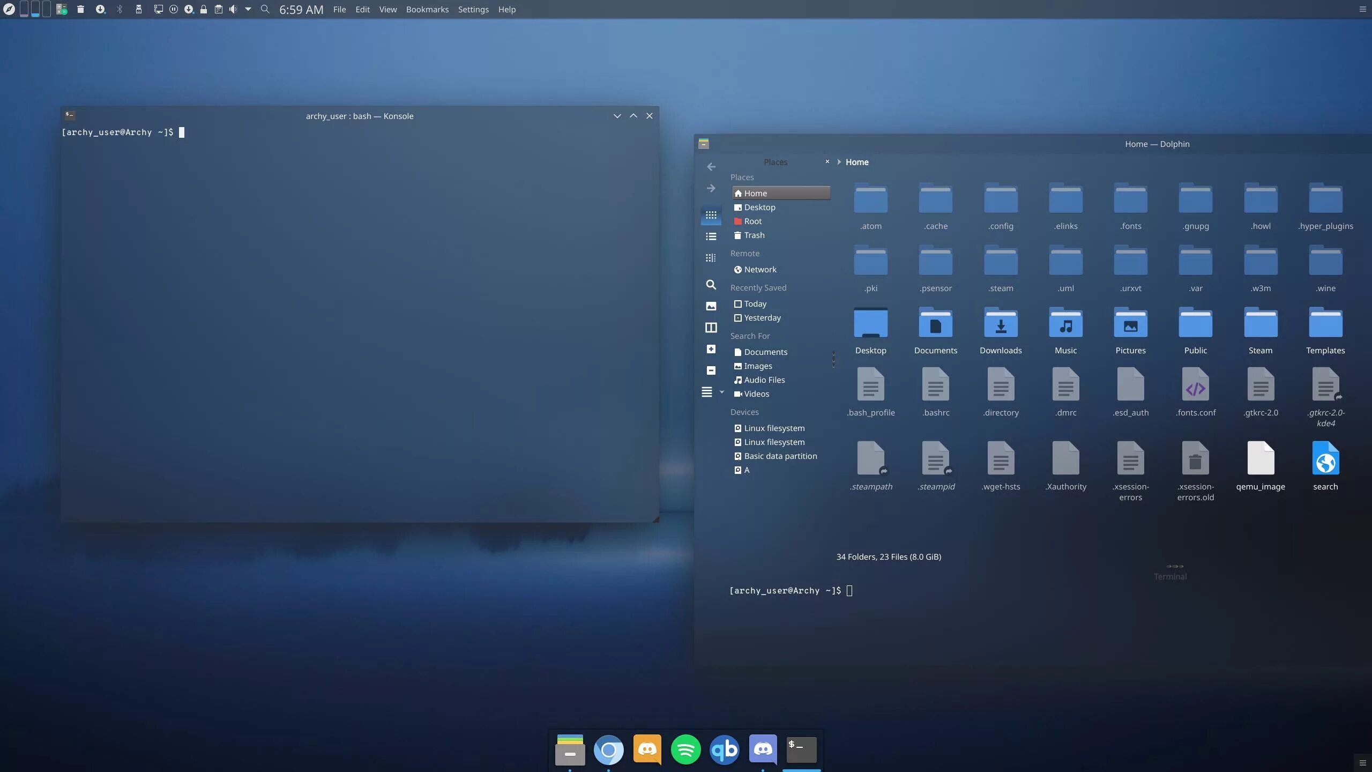Viewport: 1372px width, 772px height.
Task: Open the Settings menu in top panel
Action: click(x=473, y=9)
